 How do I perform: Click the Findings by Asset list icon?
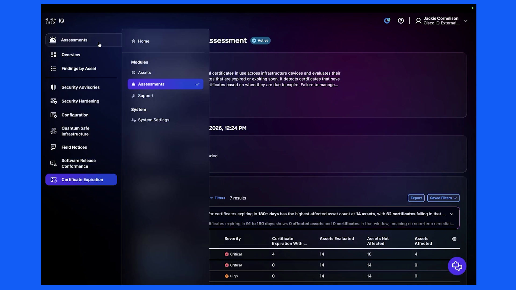click(53, 68)
